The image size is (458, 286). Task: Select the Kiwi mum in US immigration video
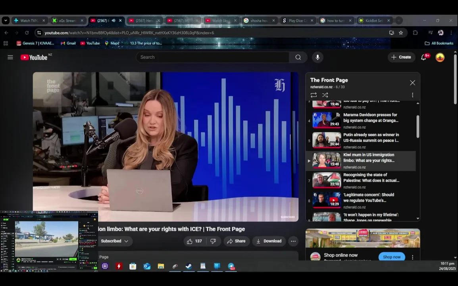(x=361, y=161)
